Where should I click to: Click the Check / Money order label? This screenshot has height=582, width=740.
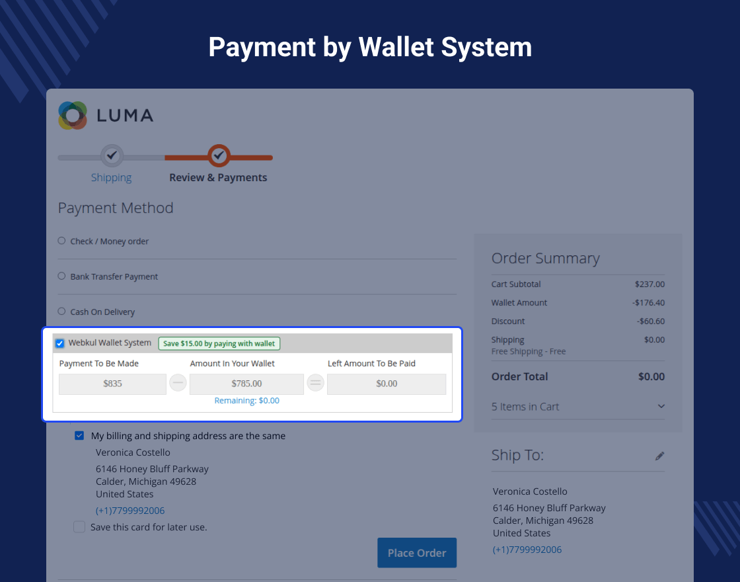click(110, 241)
